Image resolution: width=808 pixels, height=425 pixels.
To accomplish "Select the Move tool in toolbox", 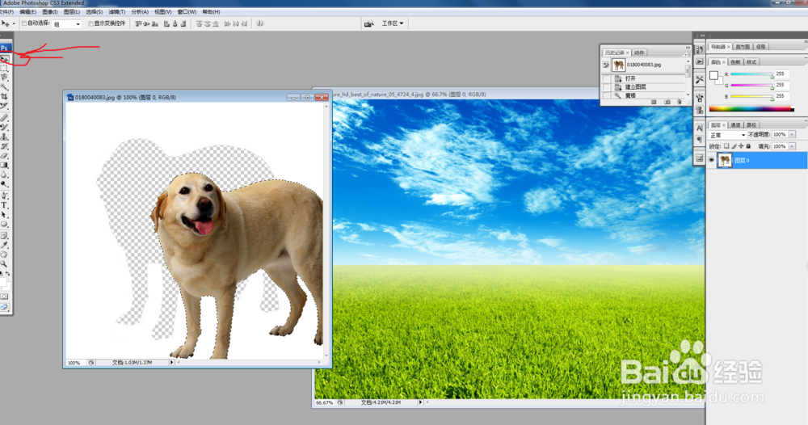I will [x=5, y=59].
